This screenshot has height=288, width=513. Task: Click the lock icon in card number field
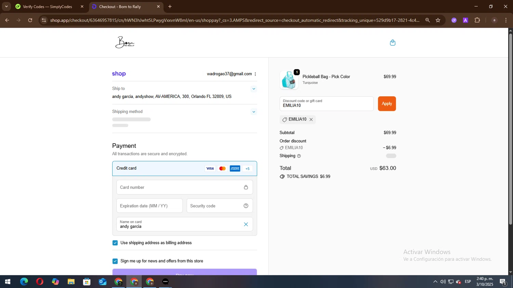[246, 187]
